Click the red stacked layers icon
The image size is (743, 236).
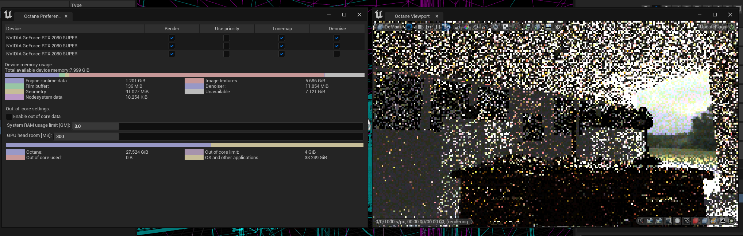(696, 221)
